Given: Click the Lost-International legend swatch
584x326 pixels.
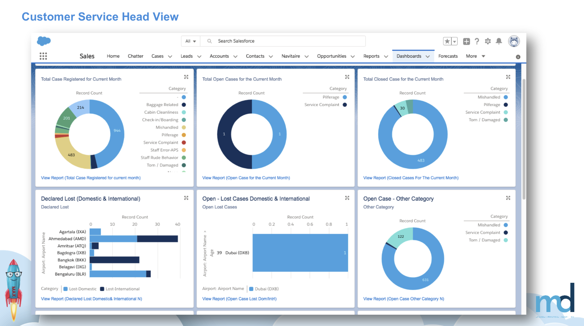Looking at the screenshot, I should coord(102,289).
